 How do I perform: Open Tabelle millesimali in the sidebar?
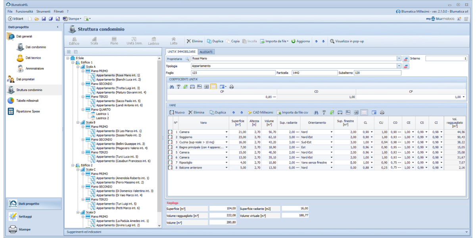28,101
